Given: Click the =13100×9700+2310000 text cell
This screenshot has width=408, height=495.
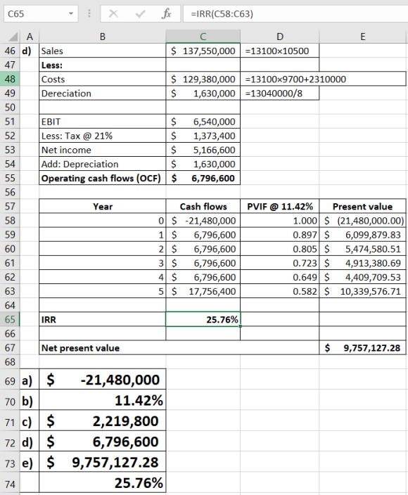Looking at the screenshot, I should (x=323, y=79).
